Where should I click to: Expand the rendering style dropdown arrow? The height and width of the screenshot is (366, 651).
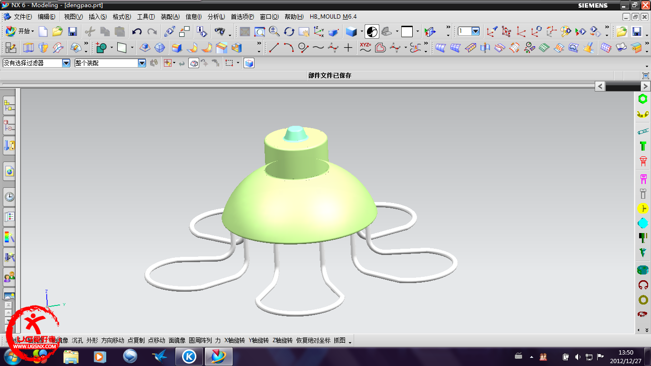(x=362, y=32)
